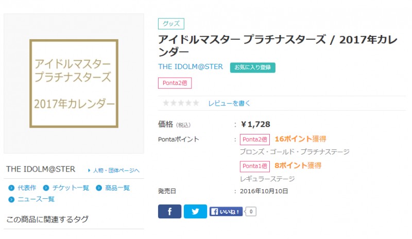Viewport: 412px width, 239px height.
Task: Click the お気に入り登録 favorite button
Action: (x=253, y=67)
